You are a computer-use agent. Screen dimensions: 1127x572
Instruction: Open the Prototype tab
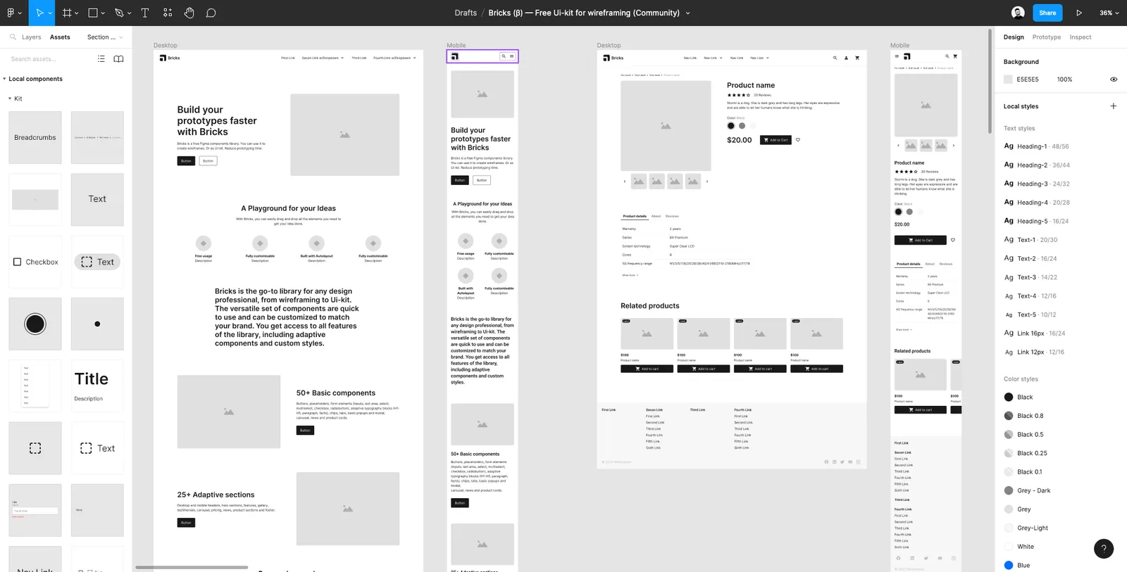pyautogui.click(x=1047, y=37)
